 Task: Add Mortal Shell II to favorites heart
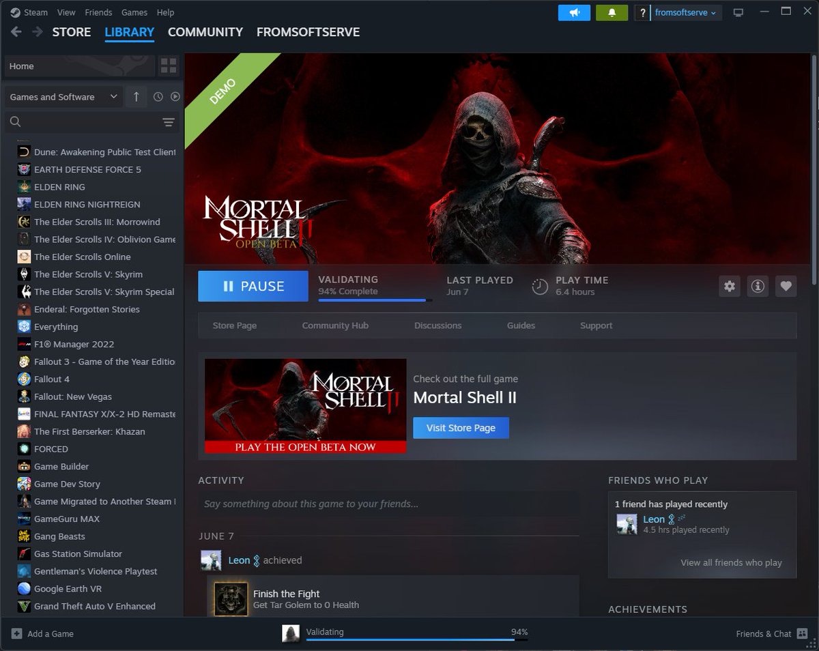pyautogui.click(x=786, y=286)
